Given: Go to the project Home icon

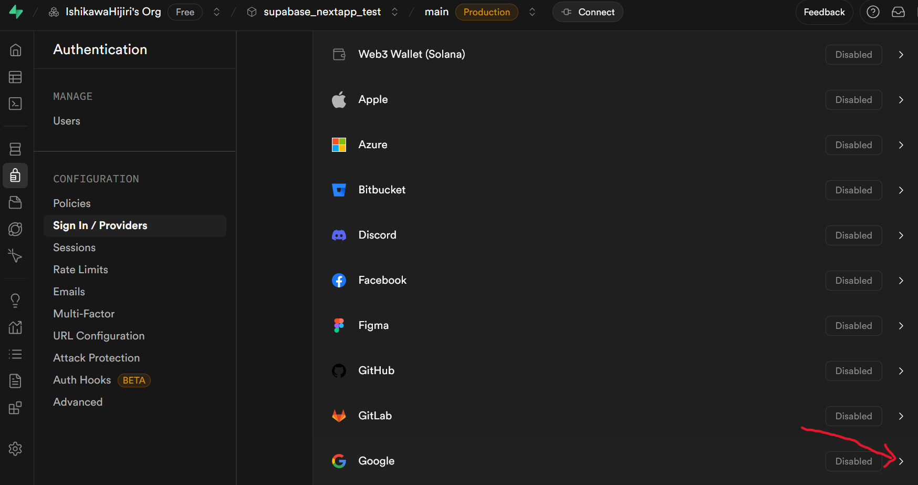Looking at the screenshot, I should (x=15, y=50).
